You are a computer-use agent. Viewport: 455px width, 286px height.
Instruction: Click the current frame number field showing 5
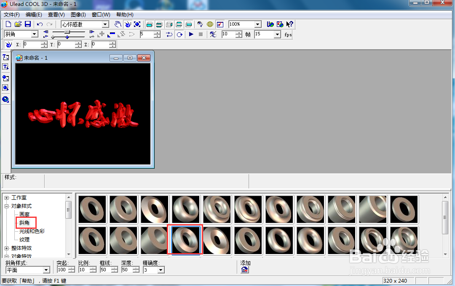(147, 34)
